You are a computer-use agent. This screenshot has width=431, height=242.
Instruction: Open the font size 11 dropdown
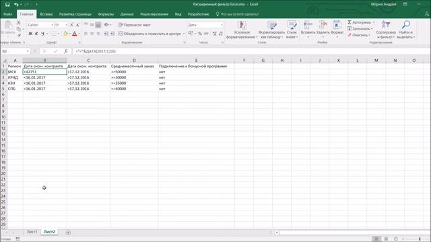[66, 25]
